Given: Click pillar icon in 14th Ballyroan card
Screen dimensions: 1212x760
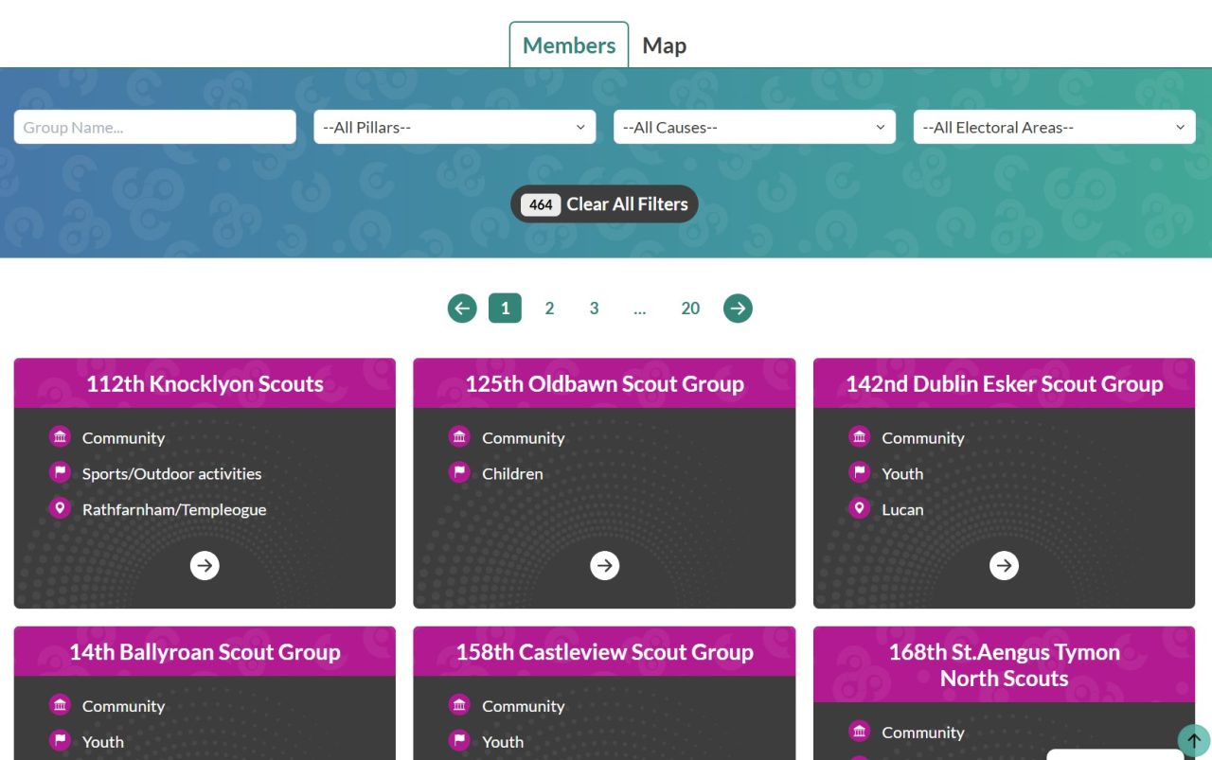Looking at the screenshot, I should click(x=61, y=705).
